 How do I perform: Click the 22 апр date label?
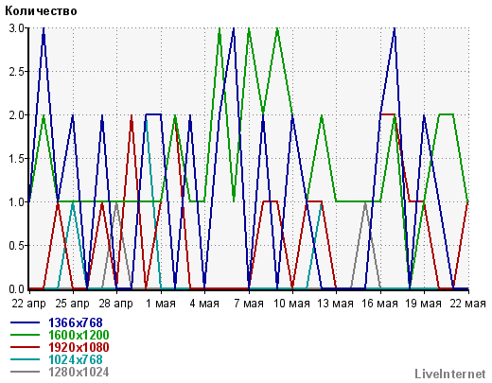pos(29,304)
